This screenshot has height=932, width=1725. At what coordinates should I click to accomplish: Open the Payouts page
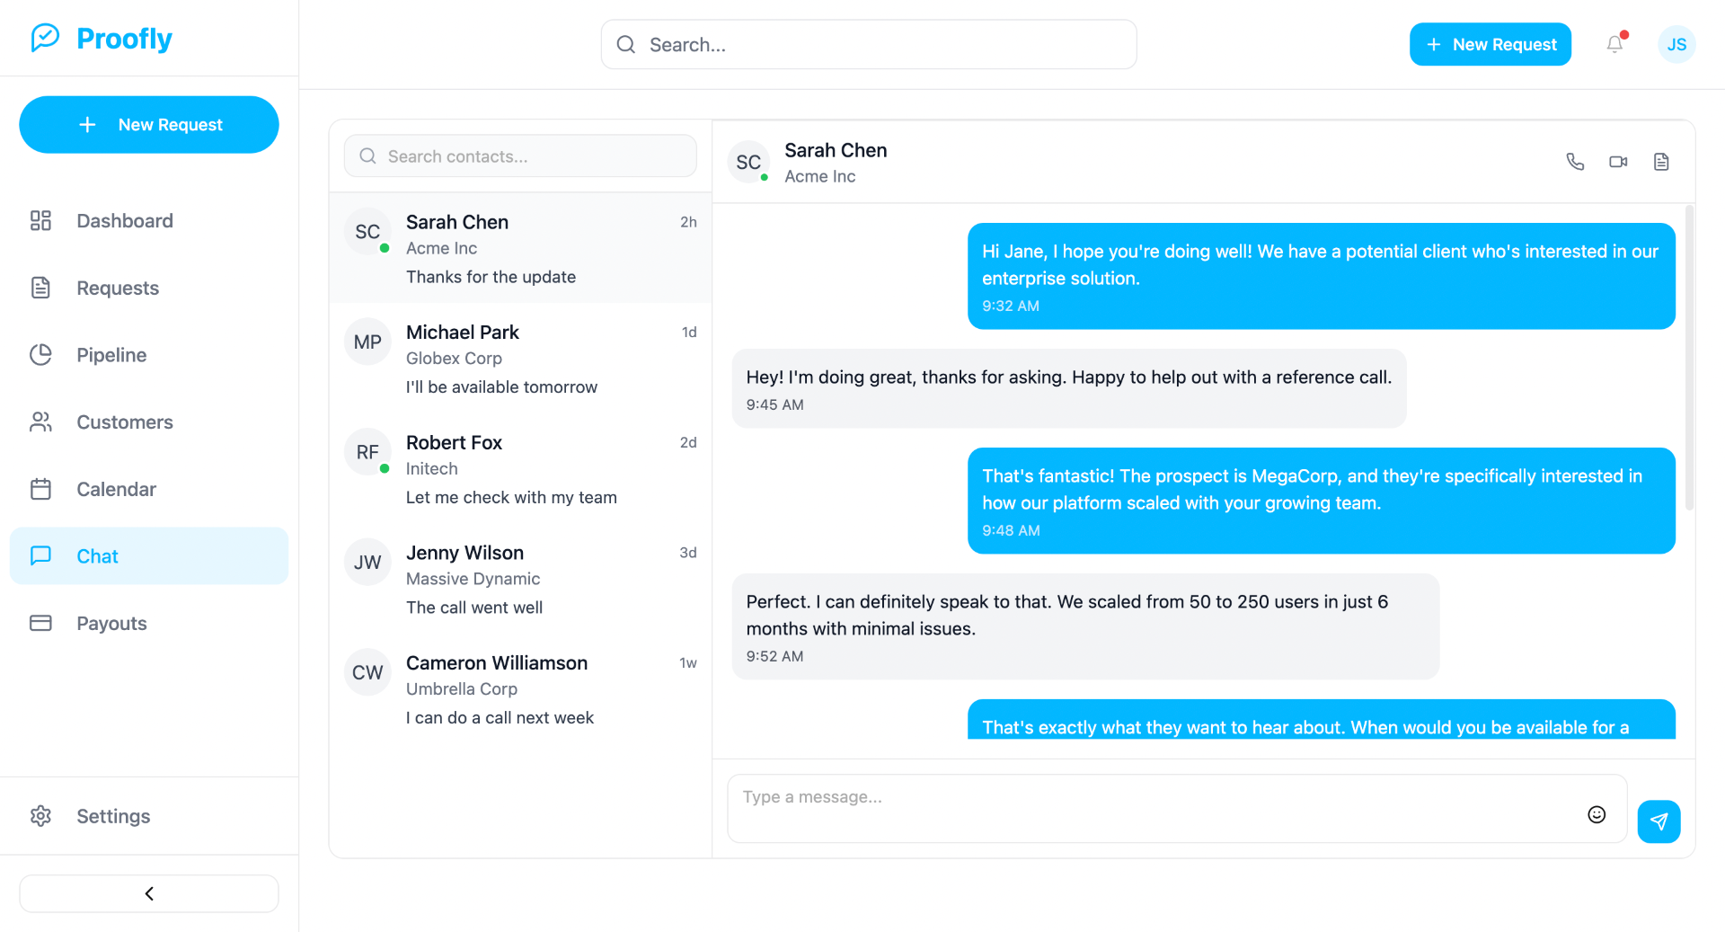click(111, 624)
